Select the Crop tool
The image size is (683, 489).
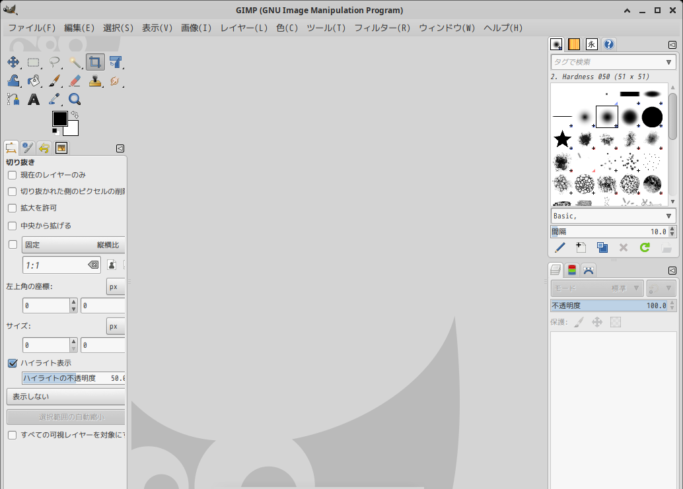pyautogui.click(x=95, y=62)
